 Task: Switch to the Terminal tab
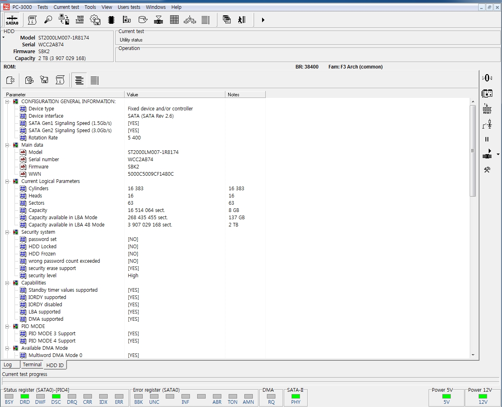point(32,365)
